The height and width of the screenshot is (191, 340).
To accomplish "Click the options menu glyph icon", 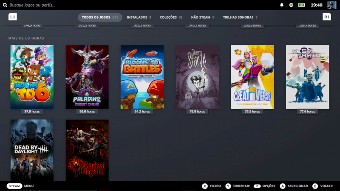I will point(257,186).
